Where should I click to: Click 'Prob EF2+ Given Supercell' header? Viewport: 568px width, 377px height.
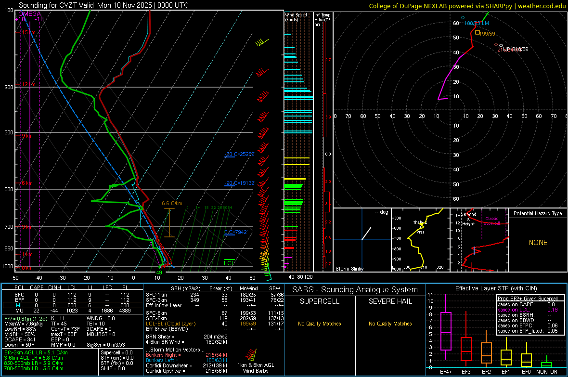[x=528, y=299]
